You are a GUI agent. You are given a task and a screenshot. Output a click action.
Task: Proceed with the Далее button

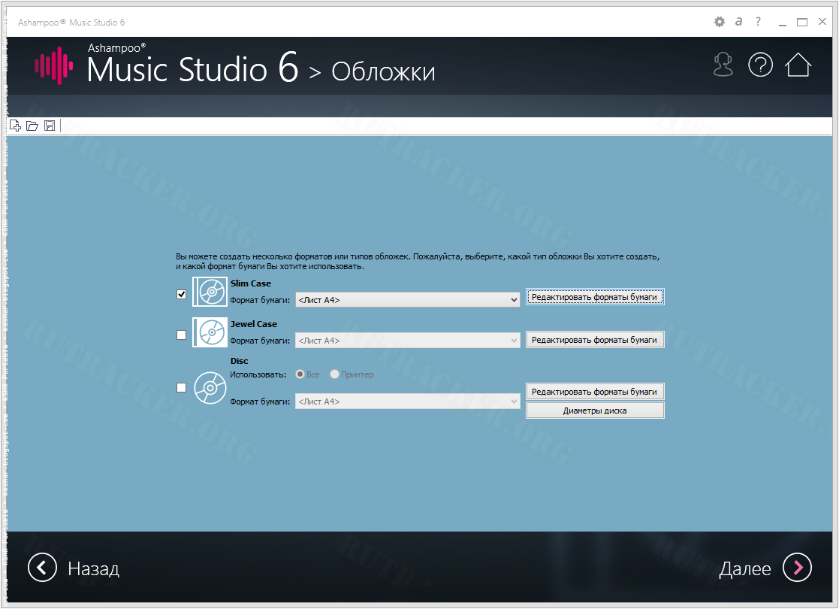(x=765, y=568)
